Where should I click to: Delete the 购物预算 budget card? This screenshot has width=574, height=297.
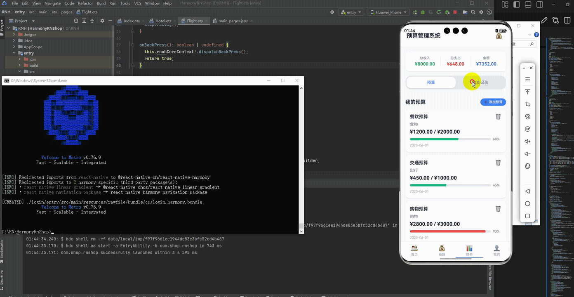pos(498,209)
